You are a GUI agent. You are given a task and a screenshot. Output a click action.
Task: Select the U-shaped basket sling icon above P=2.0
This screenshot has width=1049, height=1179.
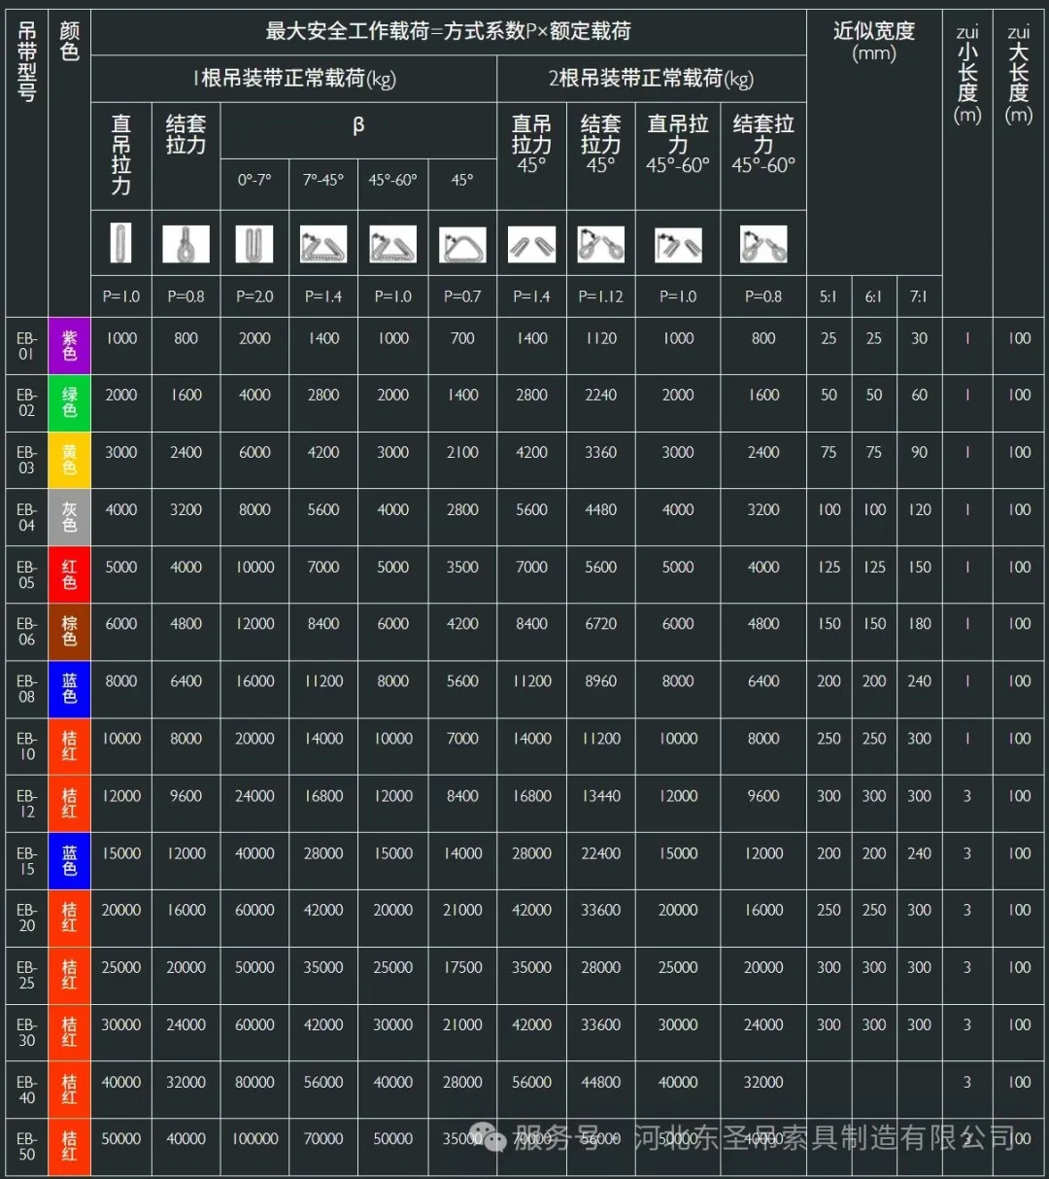tap(254, 244)
